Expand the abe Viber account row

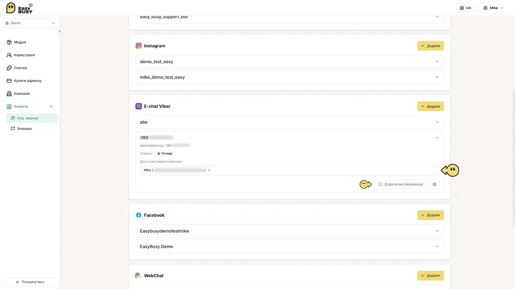[x=289, y=122]
